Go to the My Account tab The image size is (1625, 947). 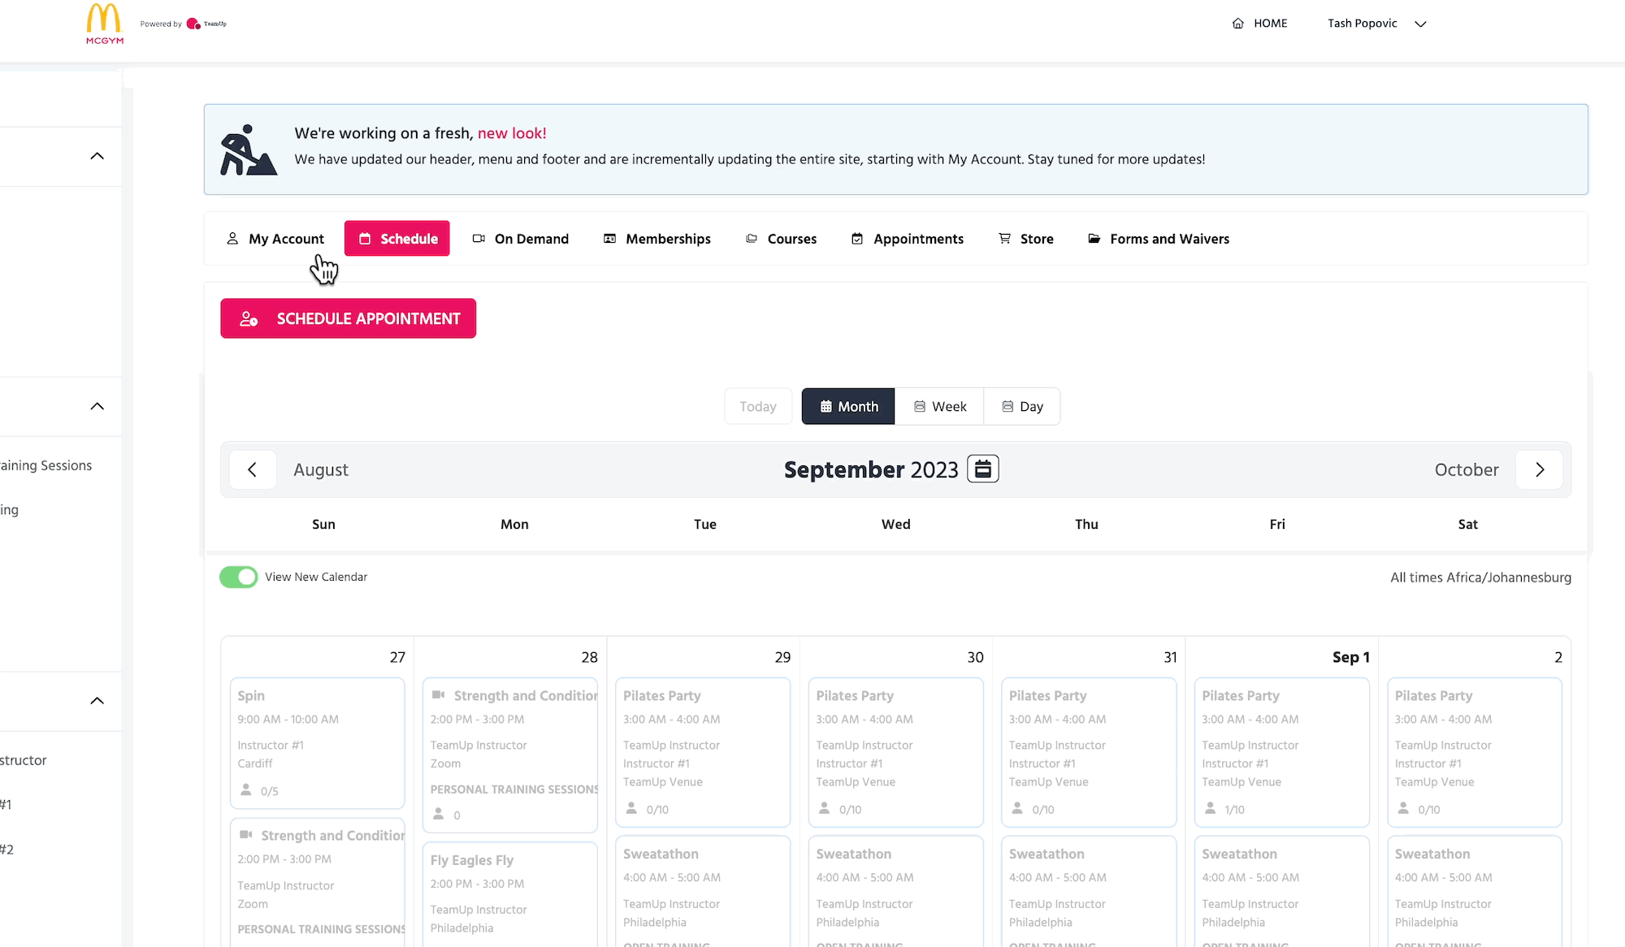coord(275,239)
